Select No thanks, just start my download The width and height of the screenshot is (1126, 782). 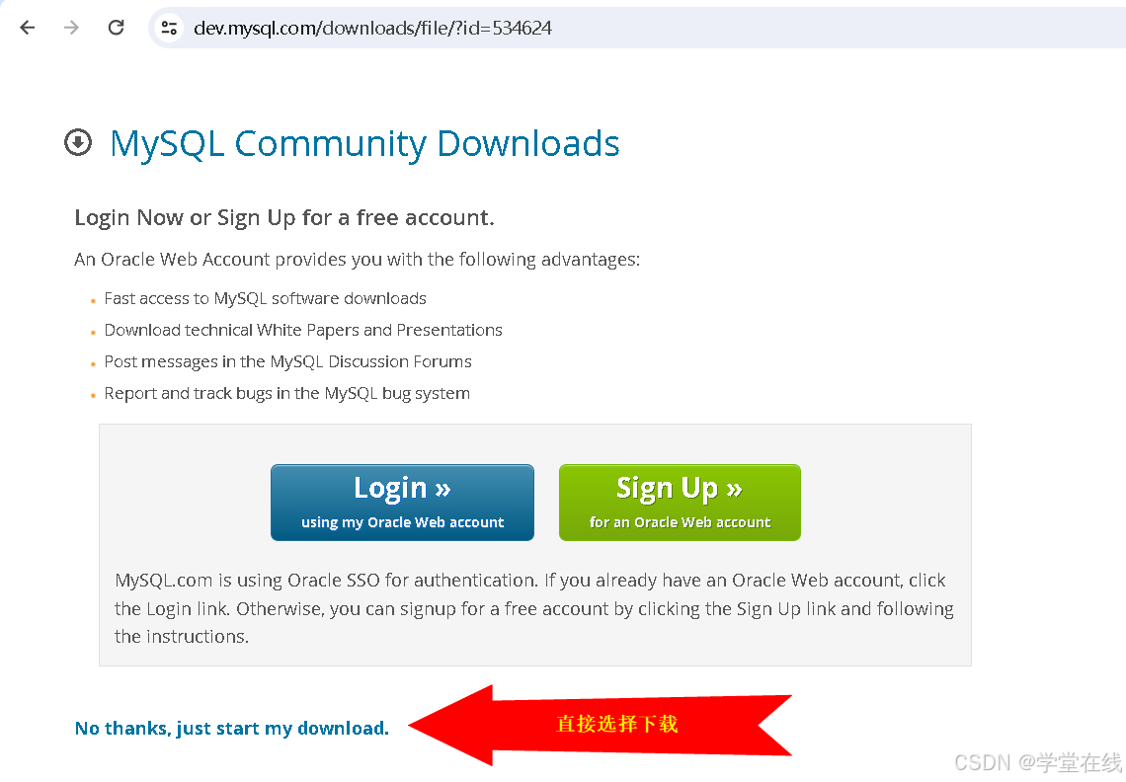(232, 728)
